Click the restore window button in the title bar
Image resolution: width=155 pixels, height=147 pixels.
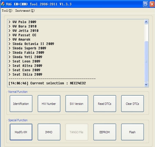[x=146, y=4]
